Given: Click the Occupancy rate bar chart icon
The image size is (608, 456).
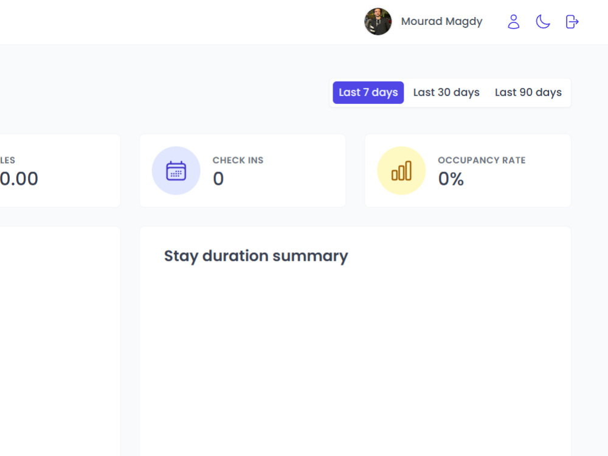Looking at the screenshot, I should (401, 171).
